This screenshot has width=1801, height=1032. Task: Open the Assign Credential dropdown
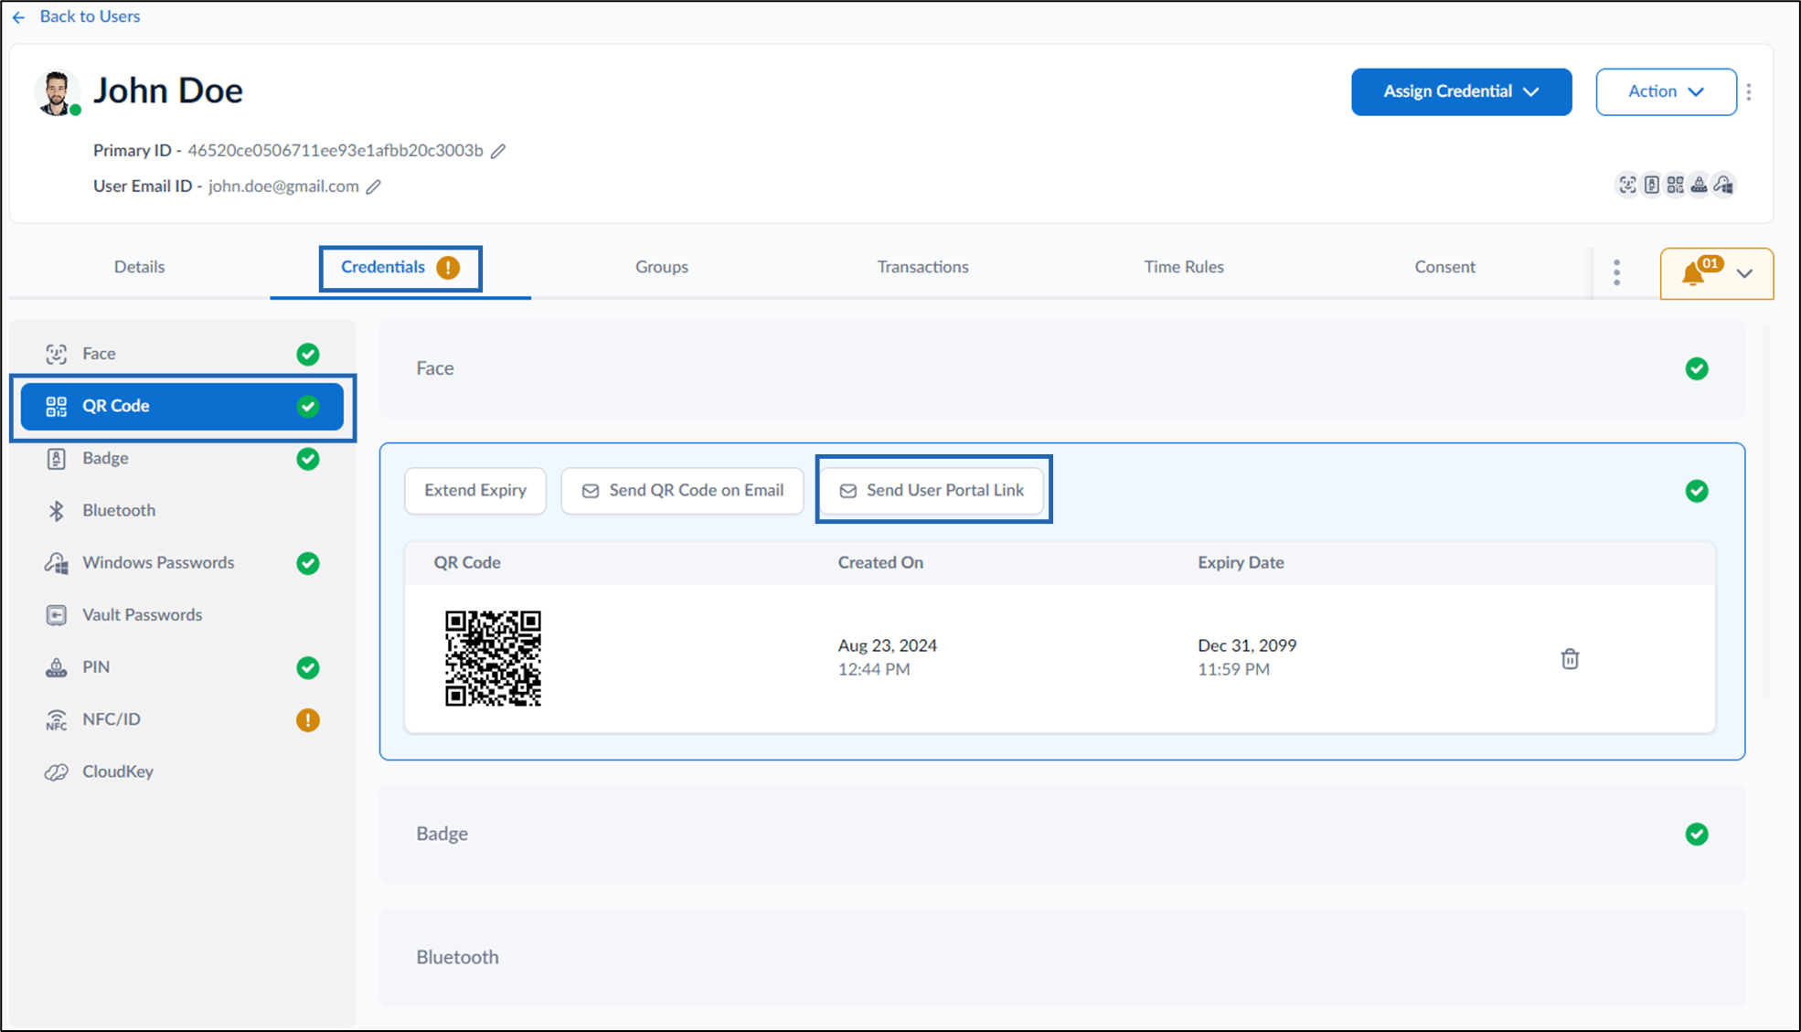pos(1461,91)
